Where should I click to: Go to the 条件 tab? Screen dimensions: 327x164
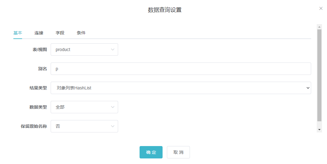coord(81,33)
